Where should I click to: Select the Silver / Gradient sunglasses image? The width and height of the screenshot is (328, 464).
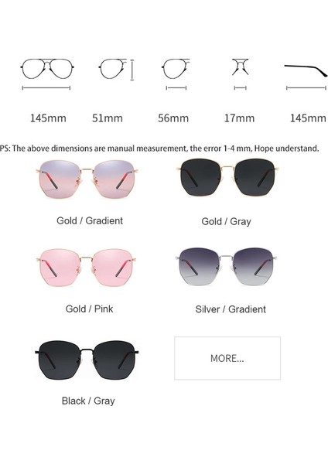(x=226, y=266)
